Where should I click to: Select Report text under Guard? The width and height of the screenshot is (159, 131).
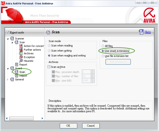click(23, 76)
